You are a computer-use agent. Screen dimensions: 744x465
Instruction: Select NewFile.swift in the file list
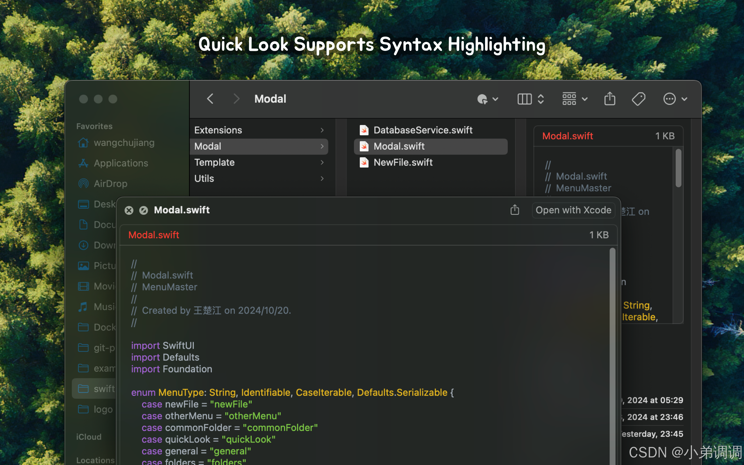pos(403,162)
